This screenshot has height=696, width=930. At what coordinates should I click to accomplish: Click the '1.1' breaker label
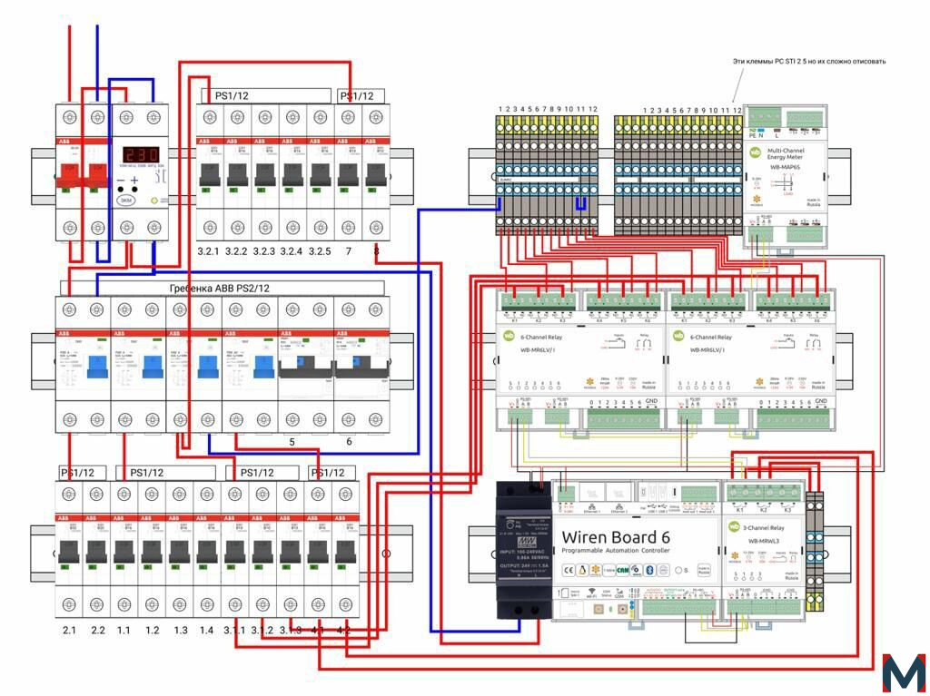[124, 630]
